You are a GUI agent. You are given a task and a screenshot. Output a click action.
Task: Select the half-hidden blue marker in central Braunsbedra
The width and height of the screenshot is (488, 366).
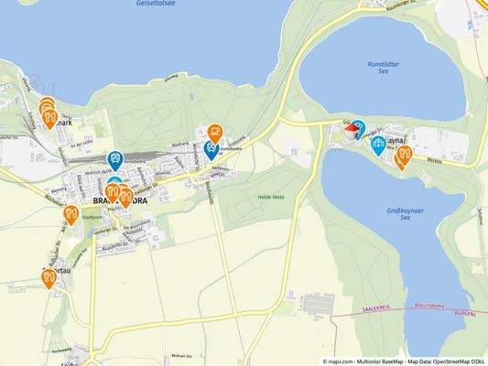[x=115, y=180]
